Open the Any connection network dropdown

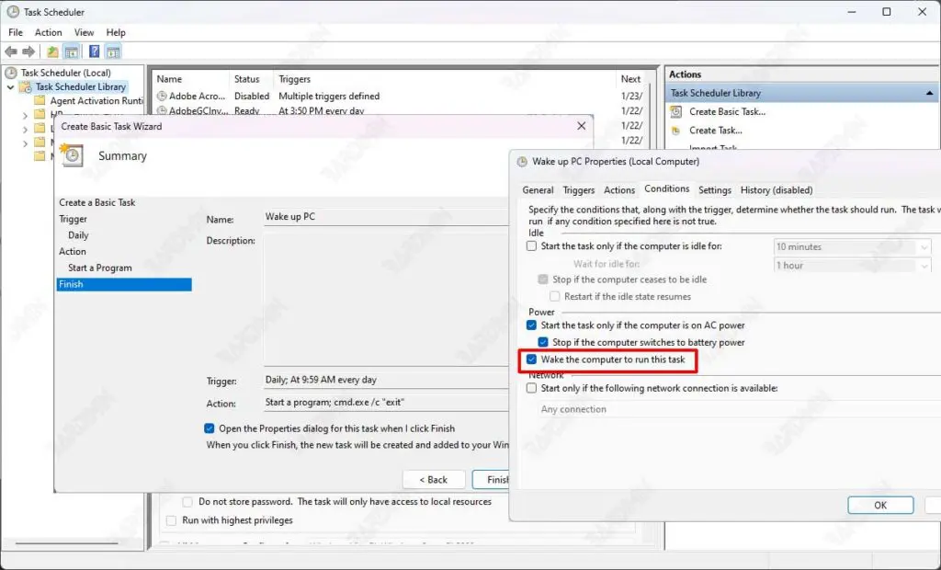coord(741,409)
